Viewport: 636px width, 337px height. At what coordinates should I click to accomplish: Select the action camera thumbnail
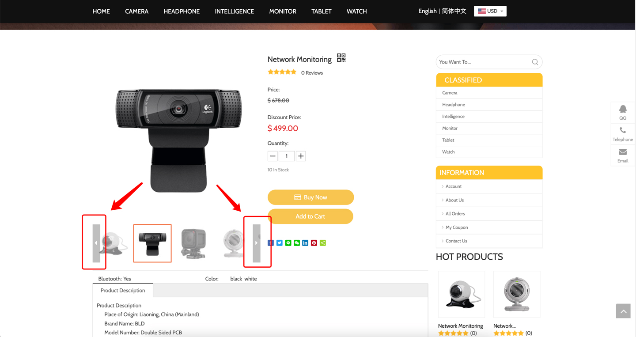(193, 243)
